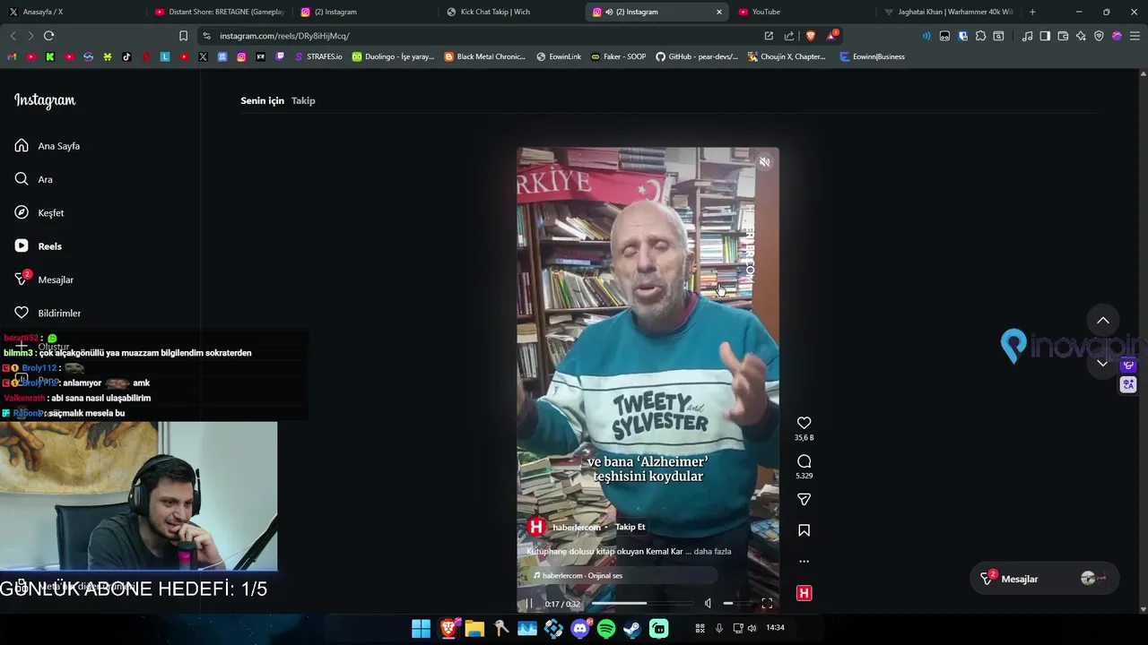Viewport: 1148px width, 645px height.
Task: Open comments on the reel
Action: coord(804,461)
